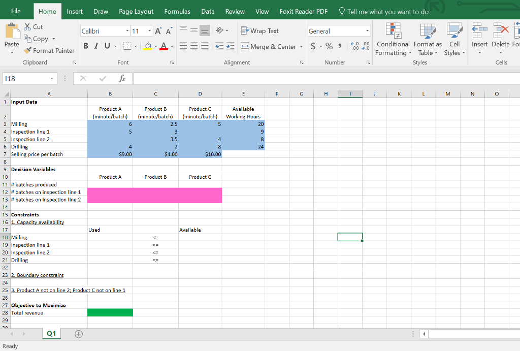The width and height of the screenshot is (520, 351).
Task: Increase the indent
Action: click(x=231, y=46)
